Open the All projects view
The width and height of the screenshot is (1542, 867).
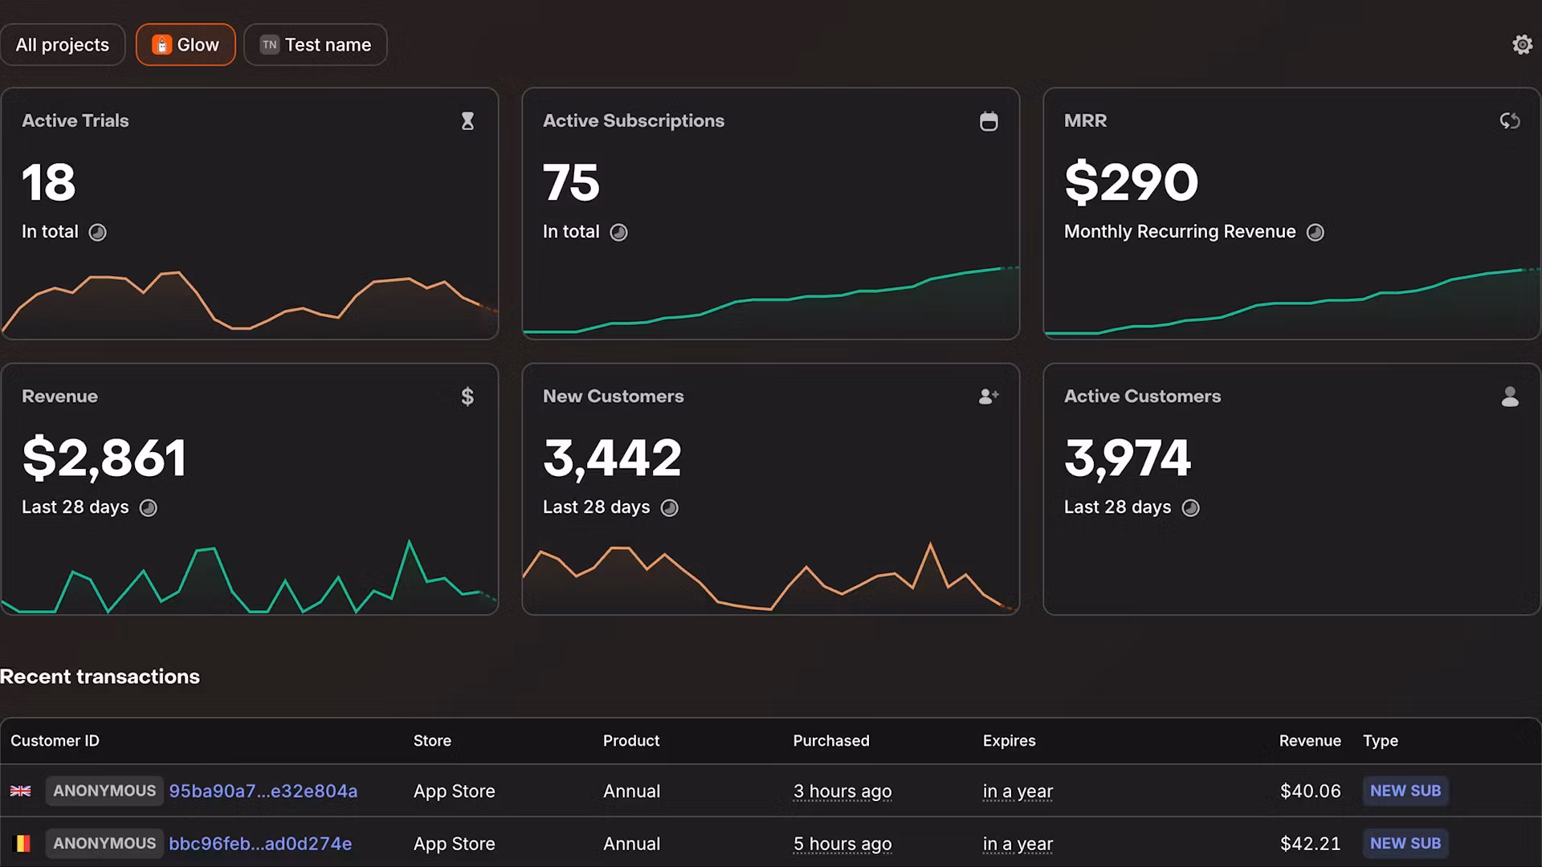click(x=63, y=44)
